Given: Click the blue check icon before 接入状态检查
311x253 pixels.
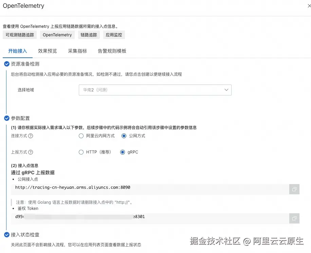Looking at the screenshot, I should tap(6, 235).
